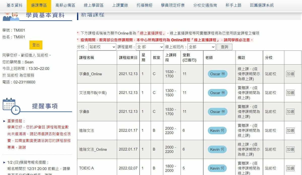Viewport: 302px width, 175px height.
Task: Go to 線上學習區
Action: [x=94, y=5]
